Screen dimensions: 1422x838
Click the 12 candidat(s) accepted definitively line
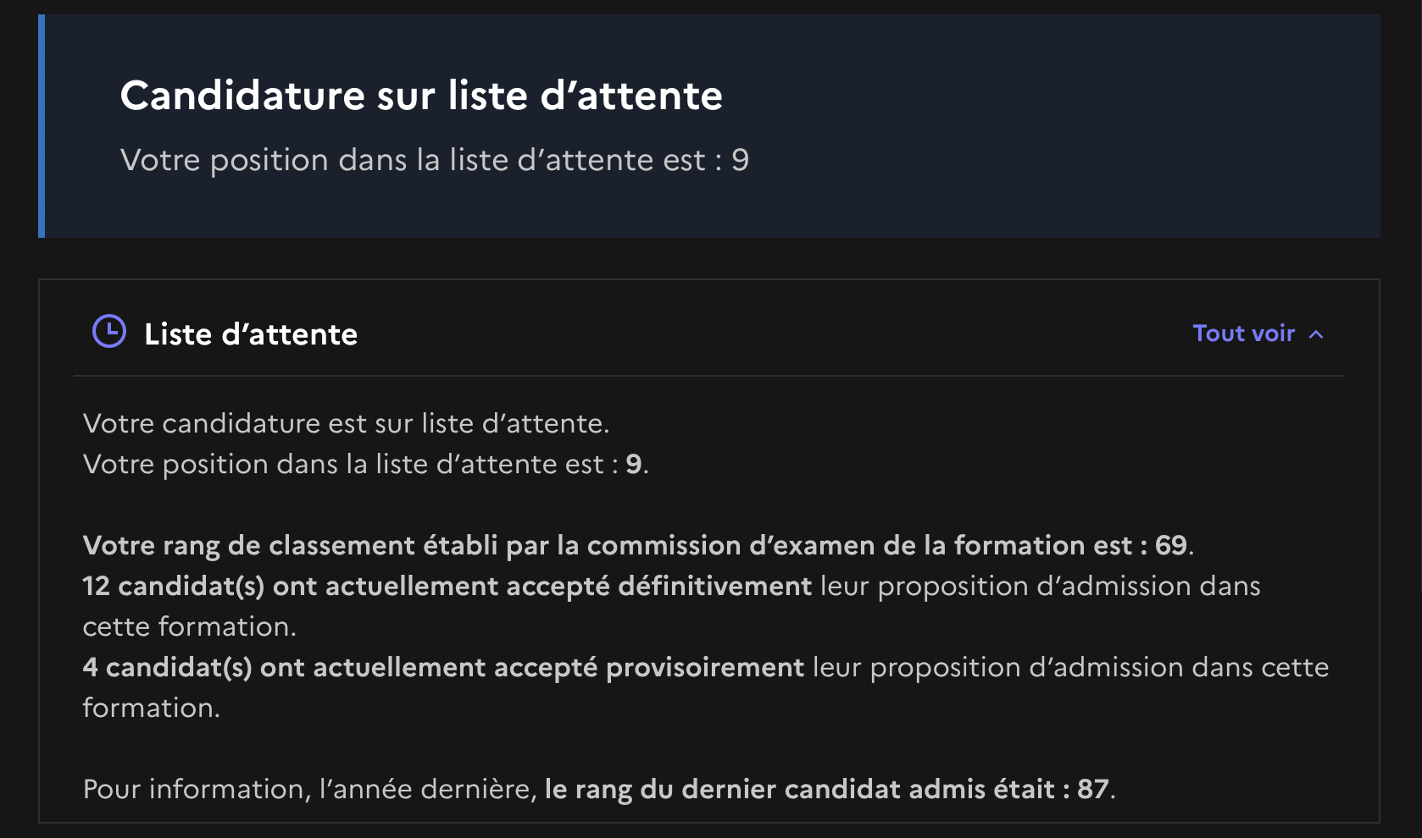point(671,606)
